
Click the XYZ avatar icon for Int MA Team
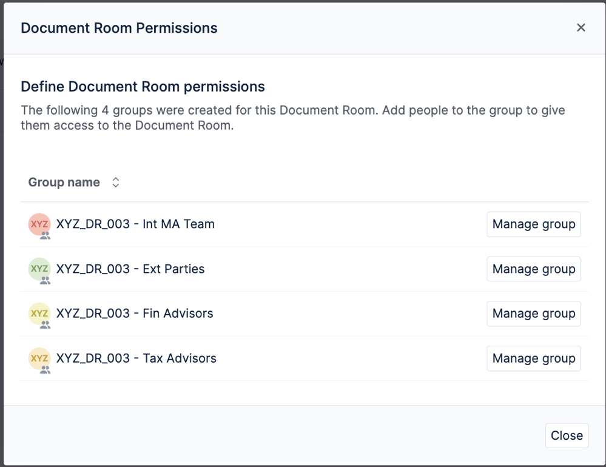39,225
